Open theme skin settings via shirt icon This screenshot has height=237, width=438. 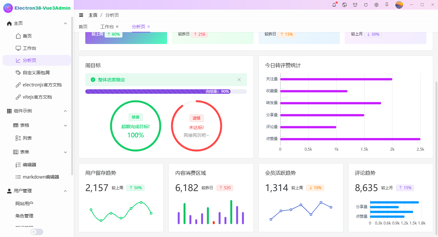tap(355, 5)
